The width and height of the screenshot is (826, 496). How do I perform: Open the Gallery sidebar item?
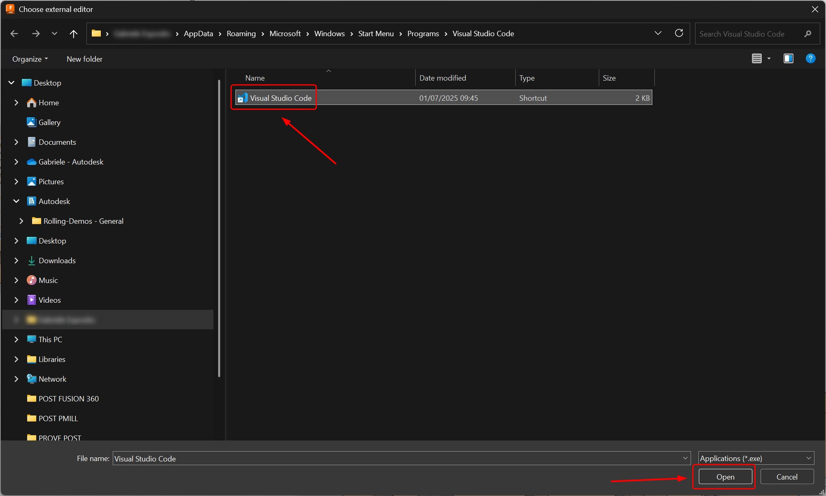pyautogui.click(x=49, y=122)
